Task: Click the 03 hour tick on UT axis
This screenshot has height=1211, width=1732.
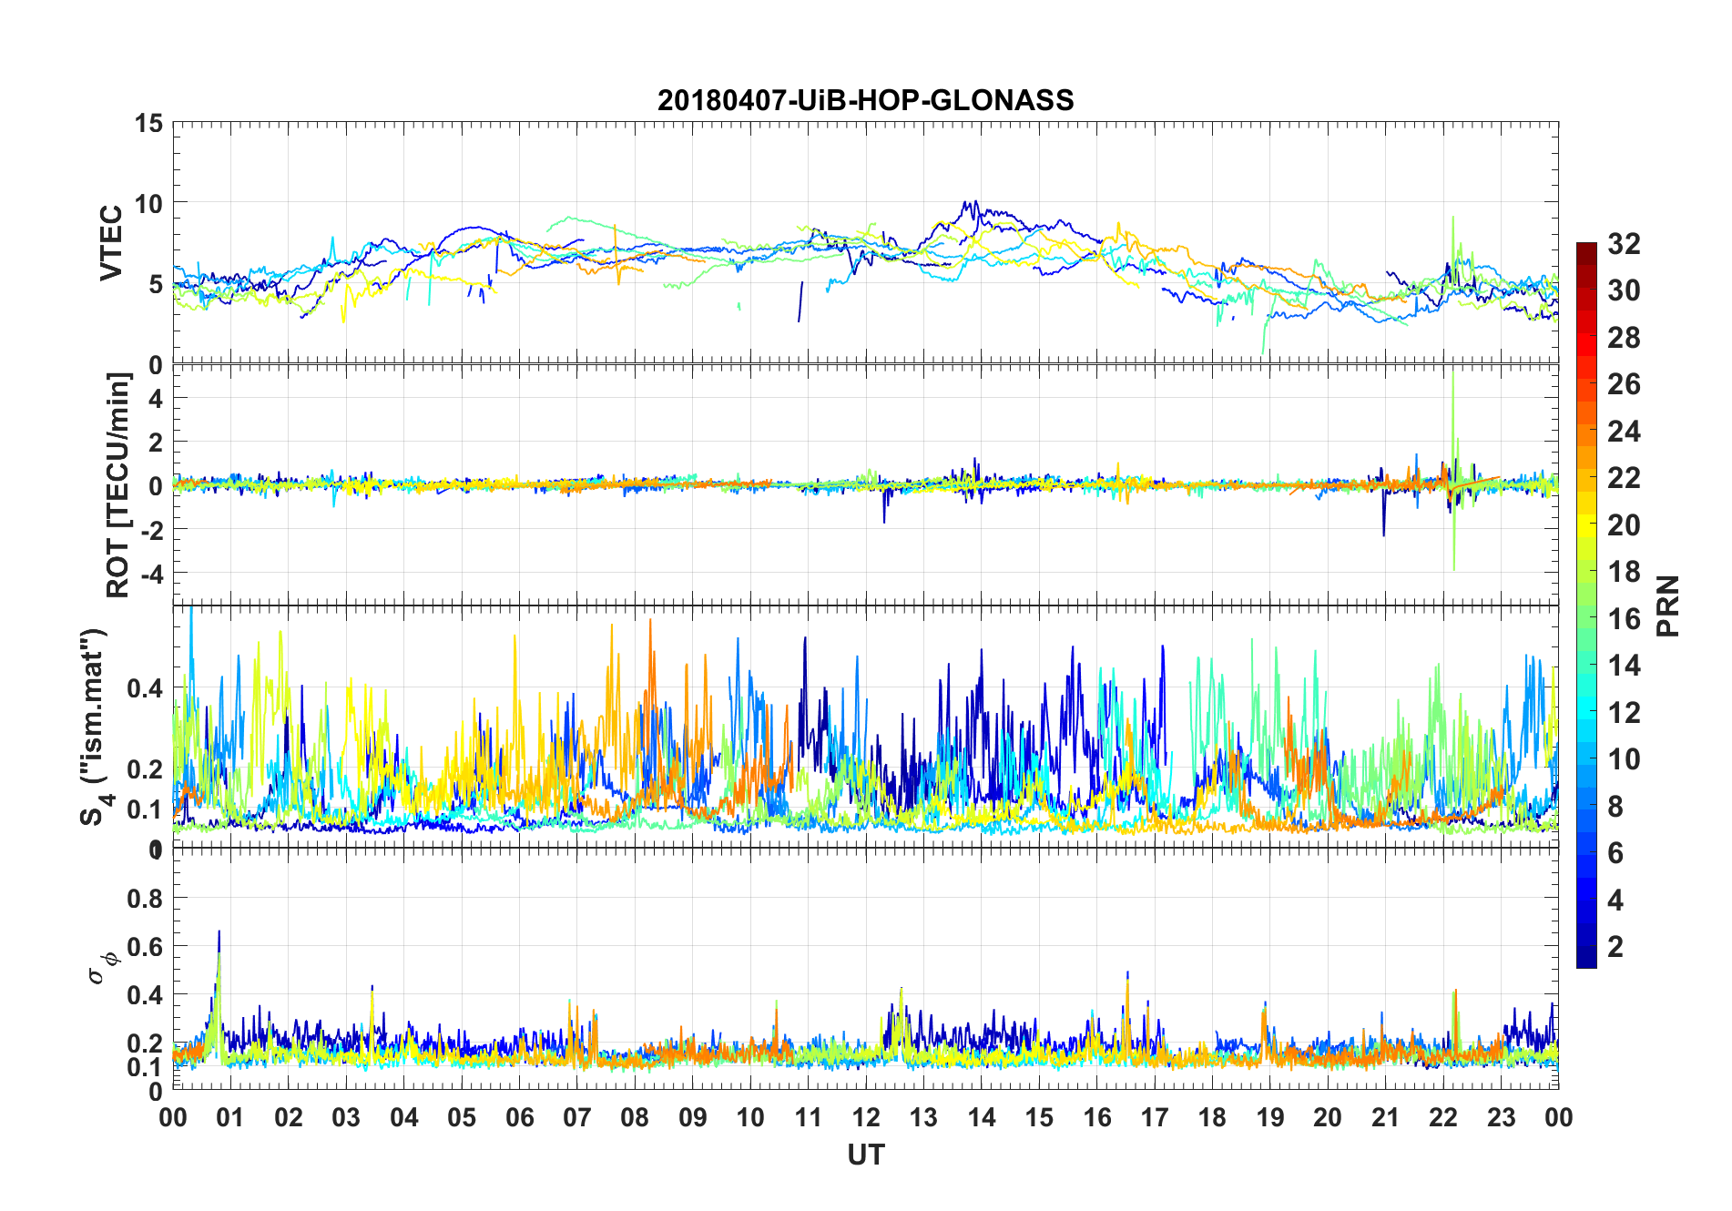Action: [x=346, y=1117]
